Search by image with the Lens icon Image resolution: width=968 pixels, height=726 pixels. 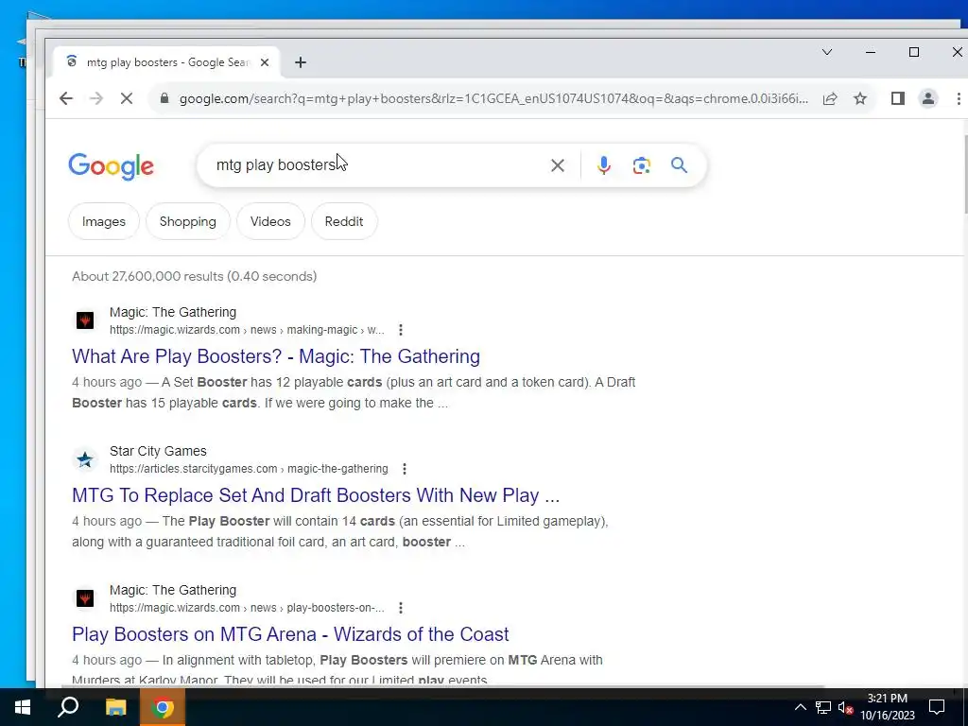click(x=642, y=165)
